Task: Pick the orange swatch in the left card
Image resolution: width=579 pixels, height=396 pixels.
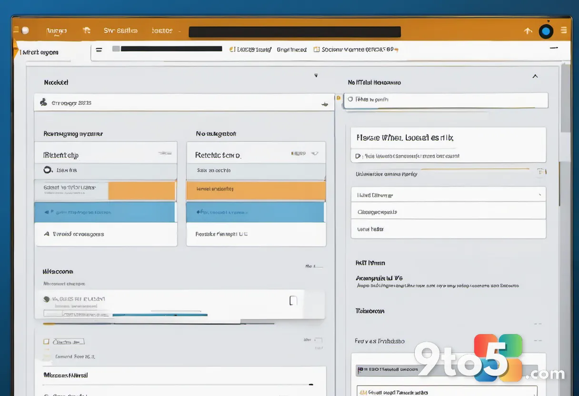Action: pyautogui.click(x=142, y=190)
